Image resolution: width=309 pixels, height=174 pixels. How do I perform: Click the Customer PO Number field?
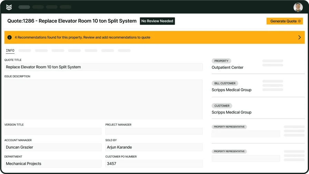pyautogui.click(x=154, y=164)
